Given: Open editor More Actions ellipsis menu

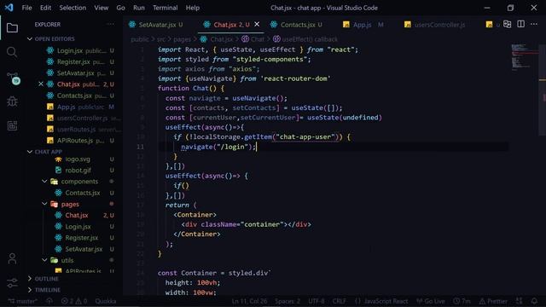Looking at the screenshot, I should (x=534, y=25).
